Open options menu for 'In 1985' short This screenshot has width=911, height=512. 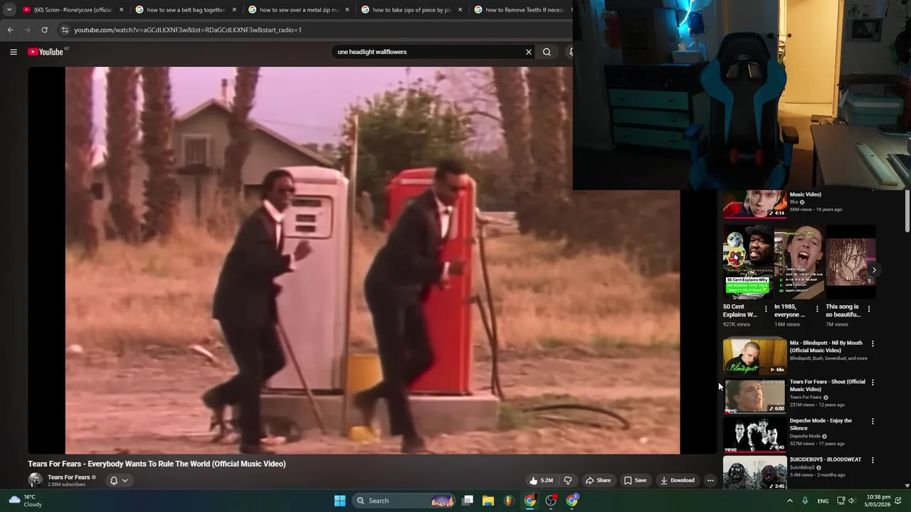[x=817, y=309]
